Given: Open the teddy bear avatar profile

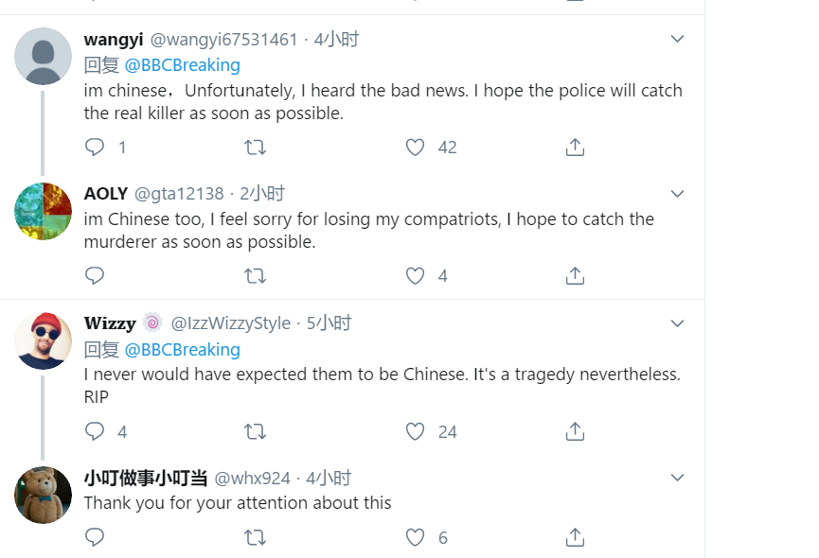Looking at the screenshot, I should tap(44, 495).
